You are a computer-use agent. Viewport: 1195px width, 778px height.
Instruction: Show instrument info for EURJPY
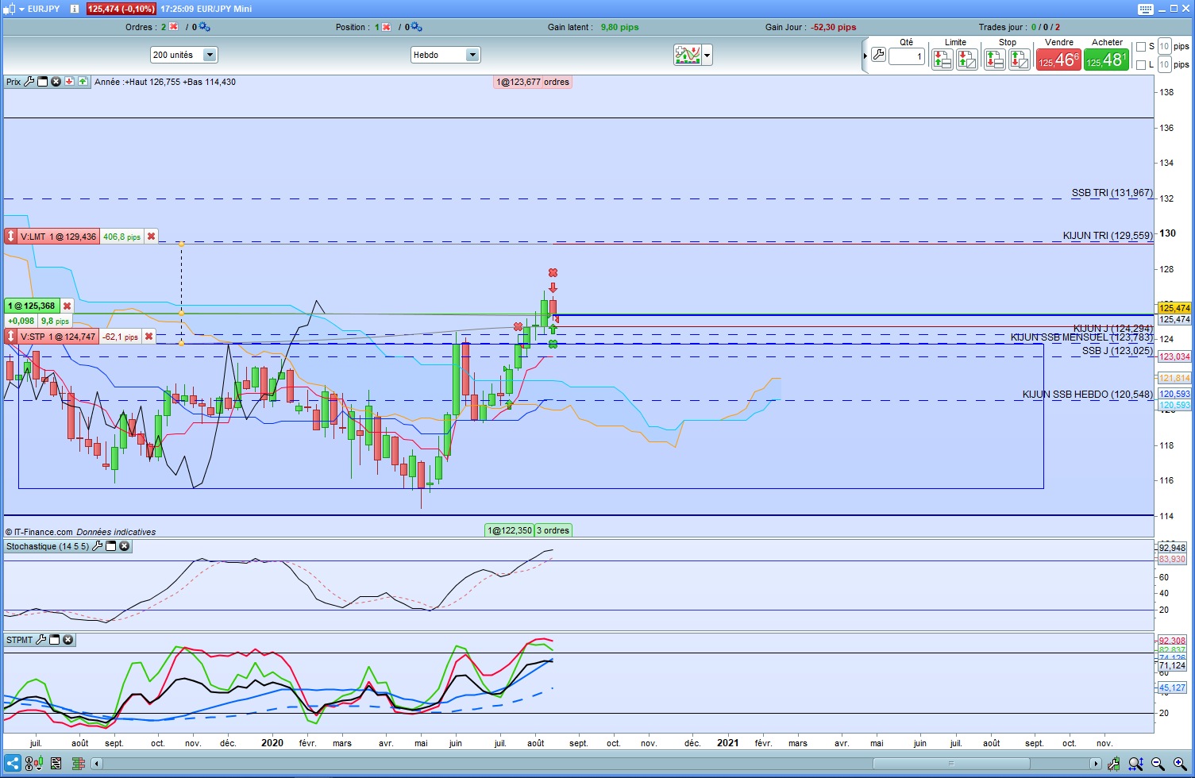click(75, 9)
